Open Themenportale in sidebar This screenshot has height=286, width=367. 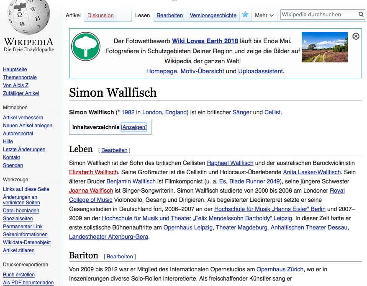pyautogui.click(x=20, y=77)
